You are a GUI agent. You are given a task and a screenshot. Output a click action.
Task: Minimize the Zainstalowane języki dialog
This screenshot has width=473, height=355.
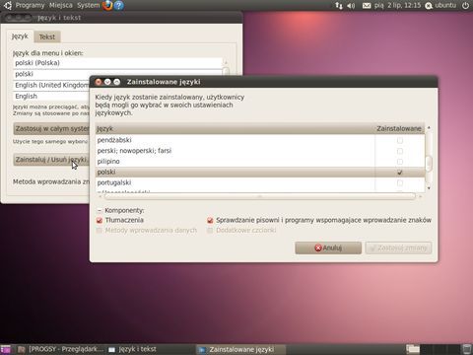click(x=107, y=82)
